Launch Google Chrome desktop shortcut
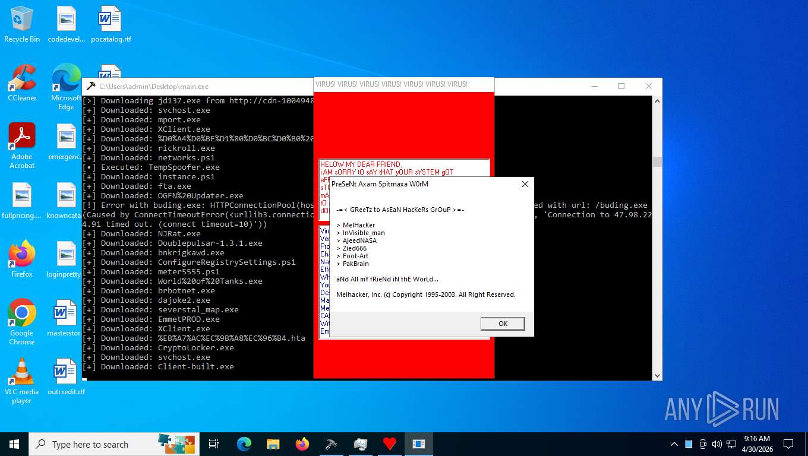The width and height of the screenshot is (808, 456). pos(22,322)
